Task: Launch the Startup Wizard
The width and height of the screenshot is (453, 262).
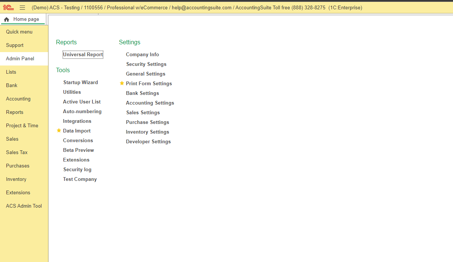Action: tap(81, 83)
